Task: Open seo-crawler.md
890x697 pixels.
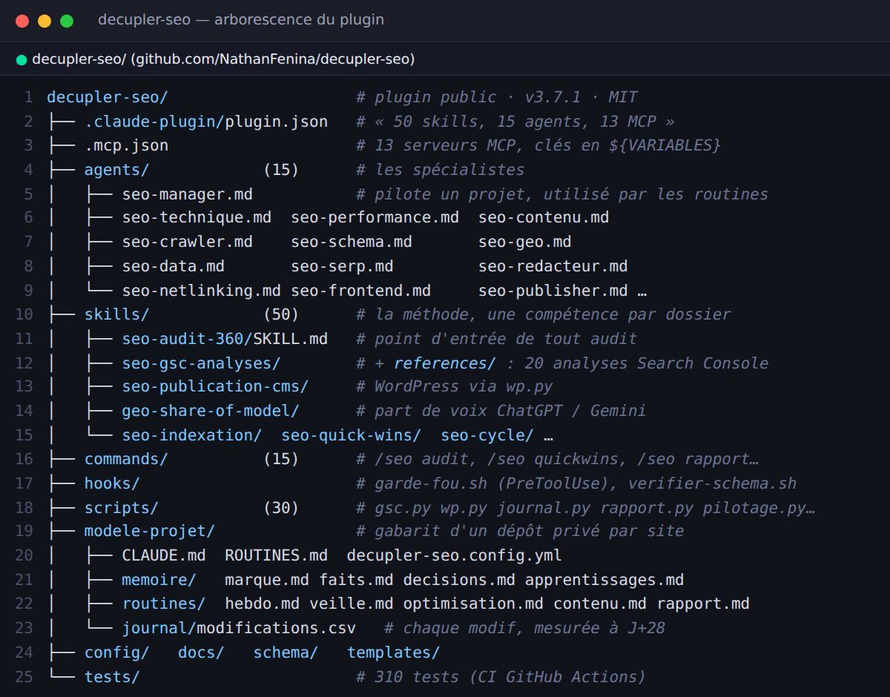Action: coord(187,242)
